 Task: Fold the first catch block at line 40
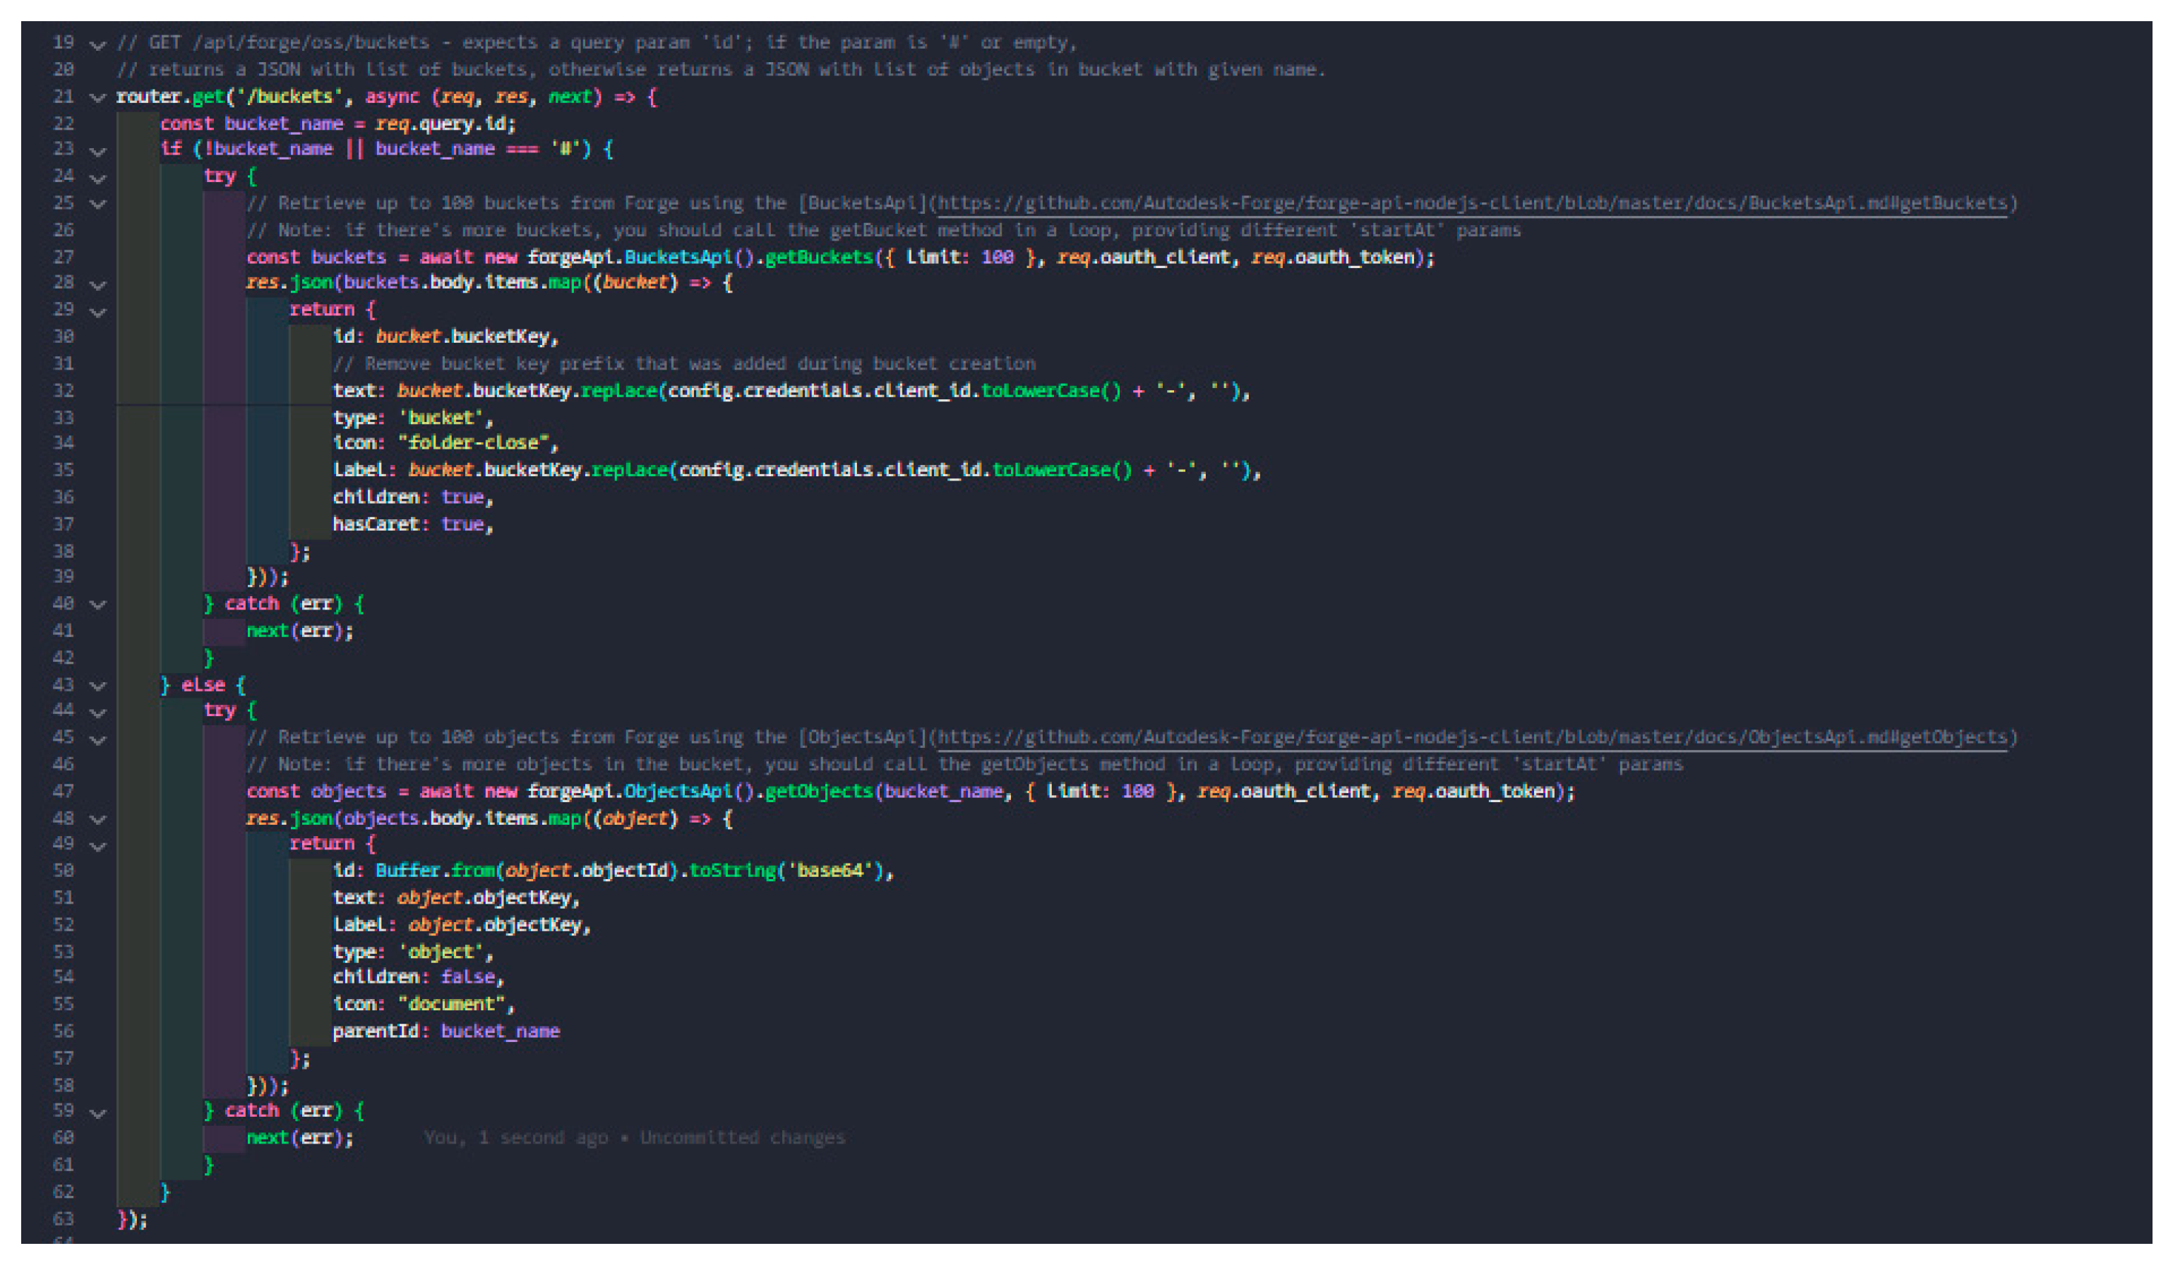tap(98, 604)
